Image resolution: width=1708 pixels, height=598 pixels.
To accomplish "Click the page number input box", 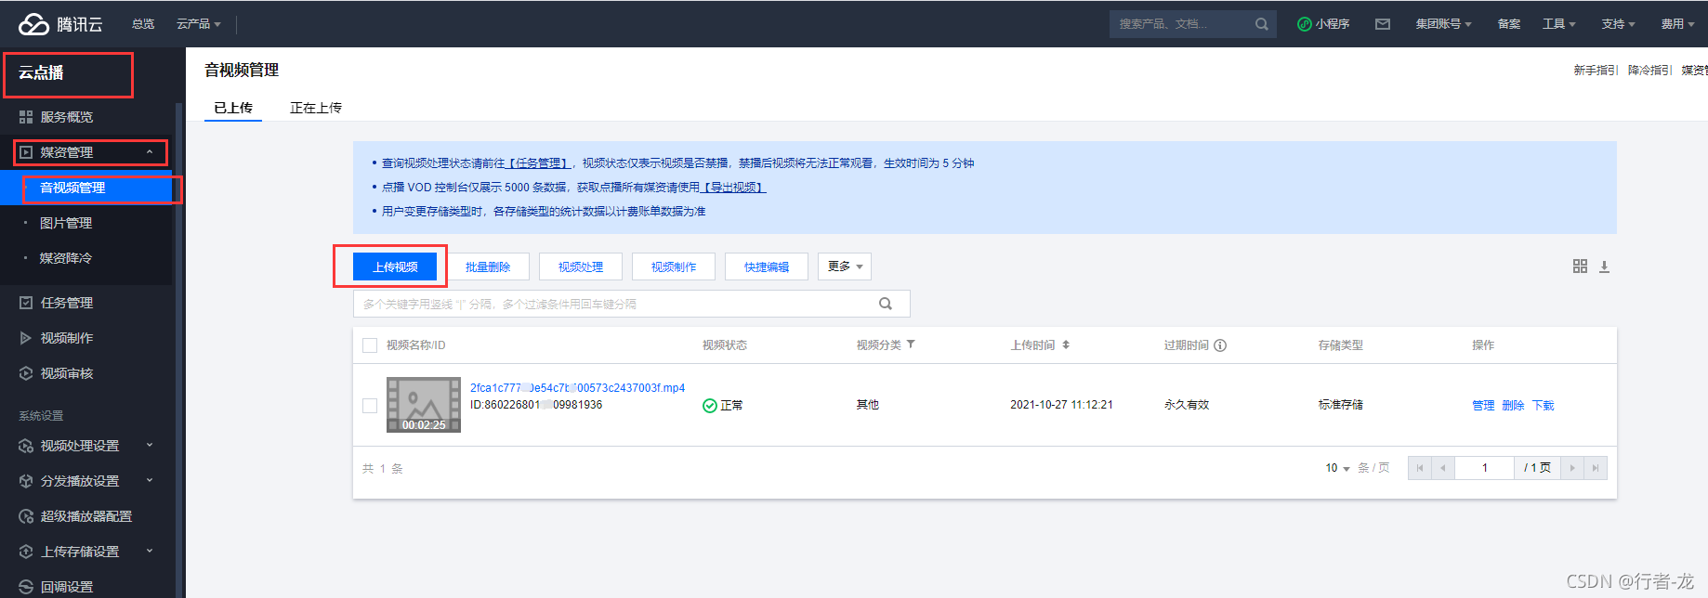I will (1485, 468).
